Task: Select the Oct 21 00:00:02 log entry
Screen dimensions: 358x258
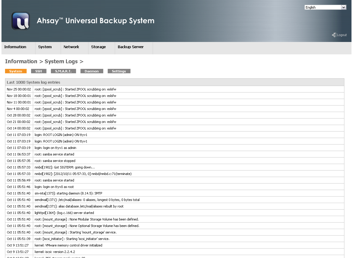Action: (x=175, y=122)
